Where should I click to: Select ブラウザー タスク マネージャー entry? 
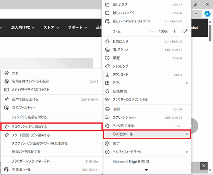tap(52, 161)
